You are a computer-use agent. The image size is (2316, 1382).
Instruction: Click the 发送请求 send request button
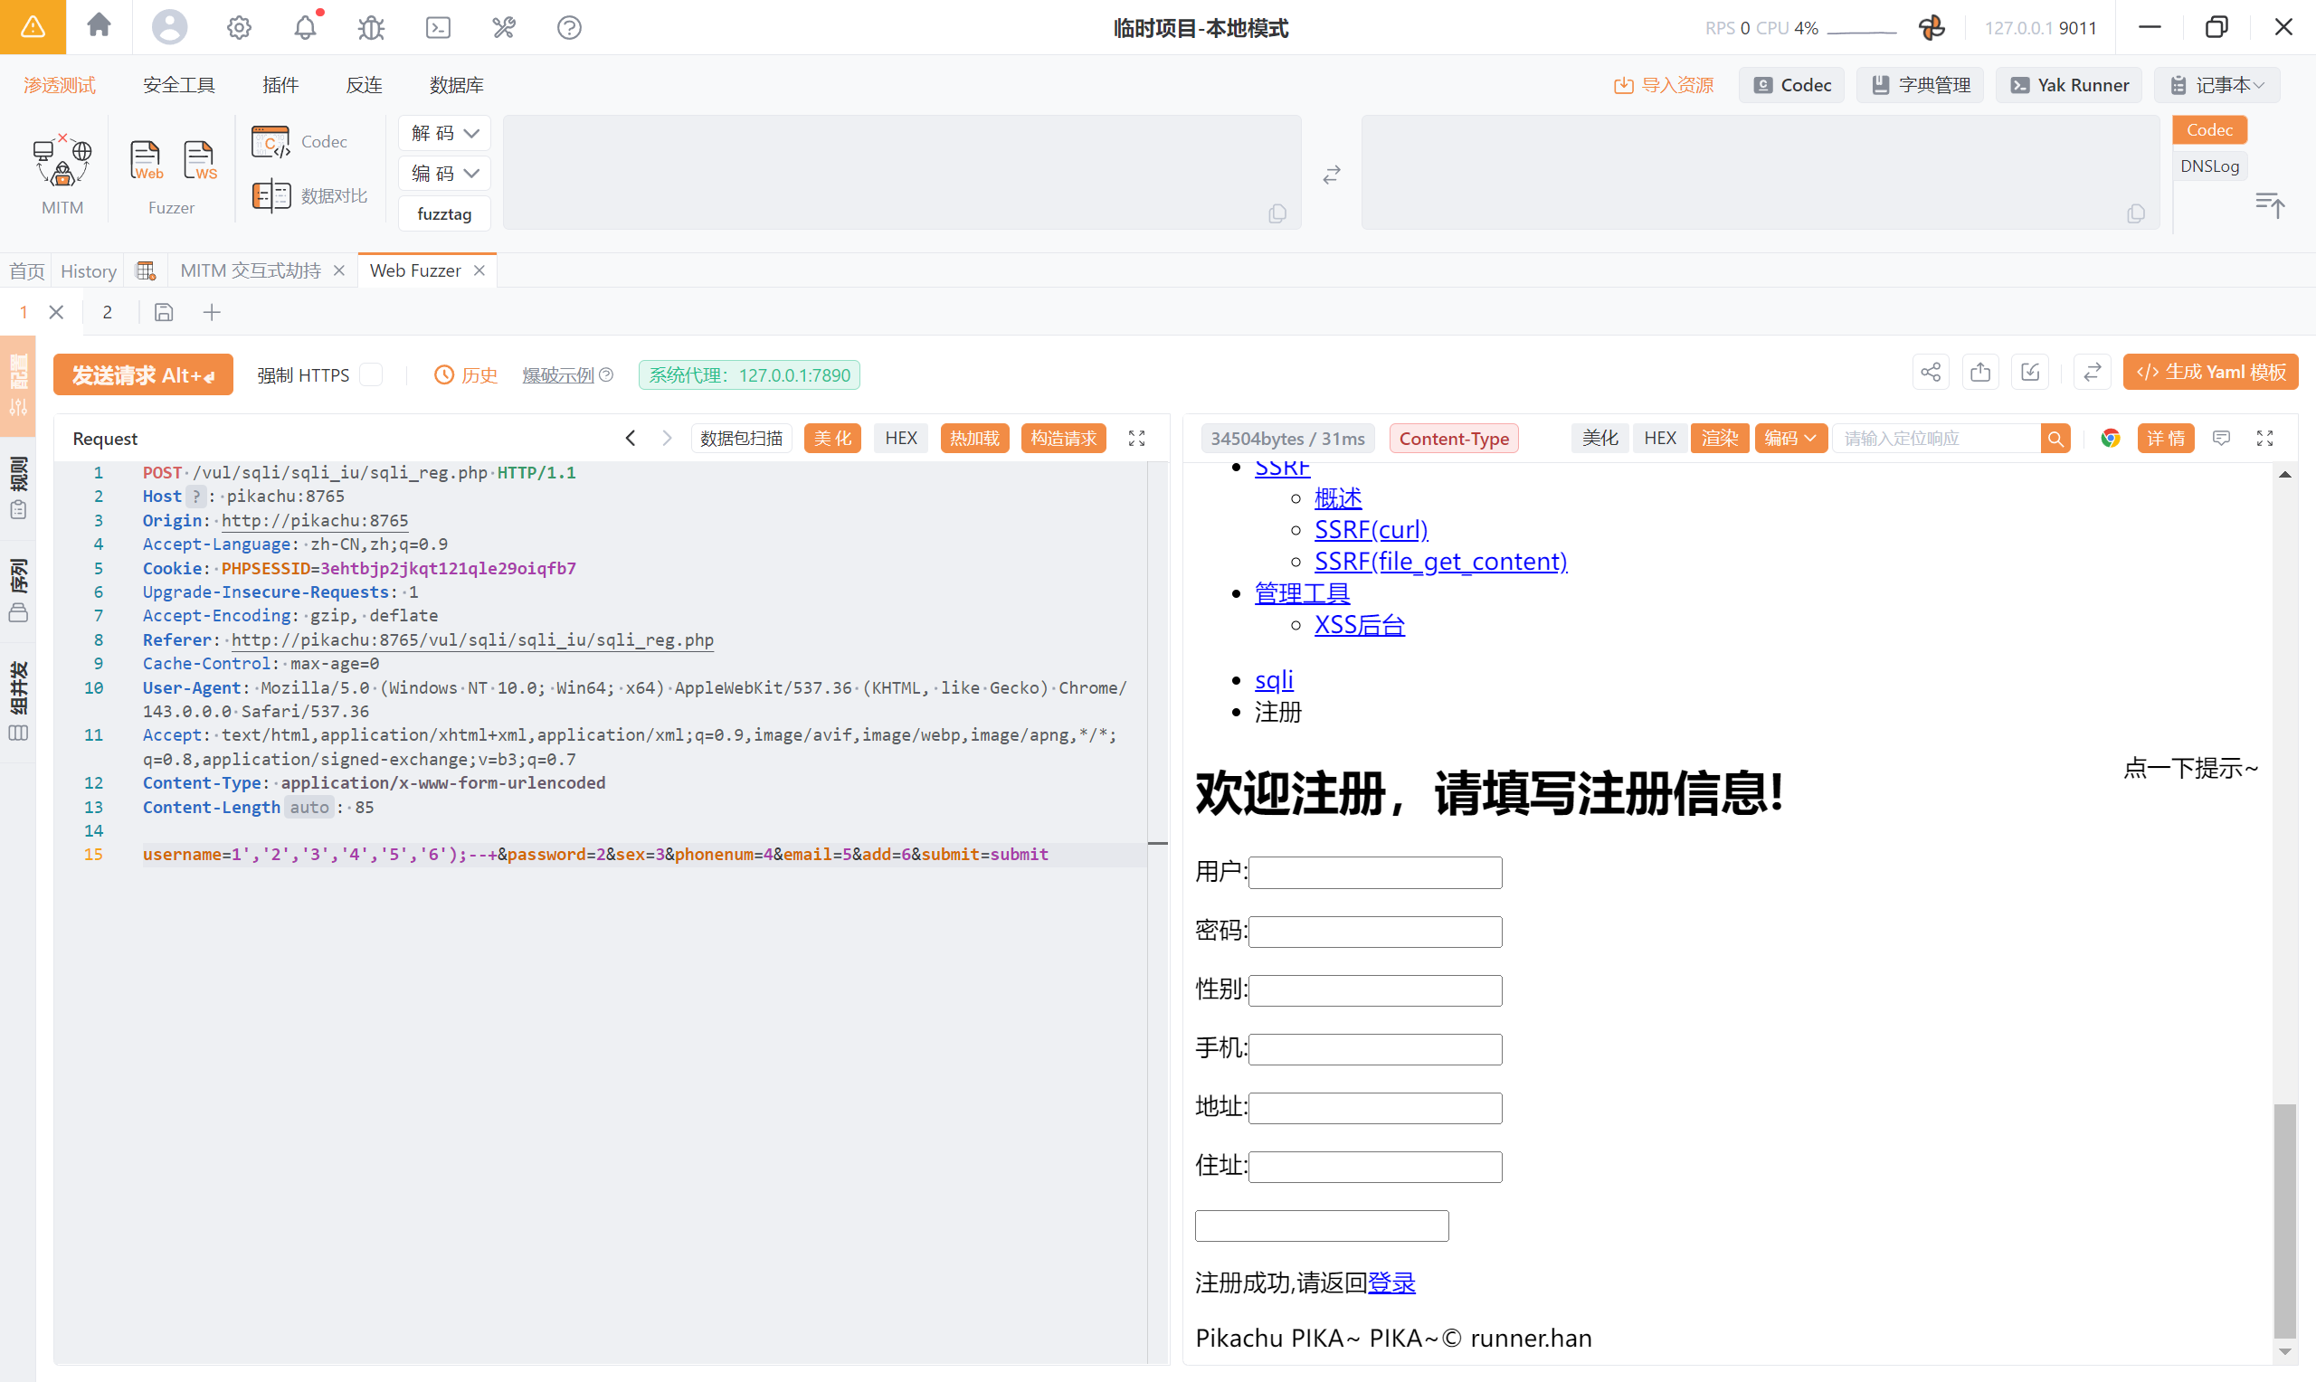(x=142, y=374)
